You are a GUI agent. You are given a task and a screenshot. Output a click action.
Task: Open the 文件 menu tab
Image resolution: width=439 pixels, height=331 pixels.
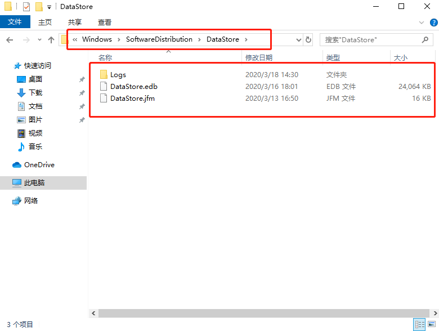pyautogui.click(x=15, y=22)
